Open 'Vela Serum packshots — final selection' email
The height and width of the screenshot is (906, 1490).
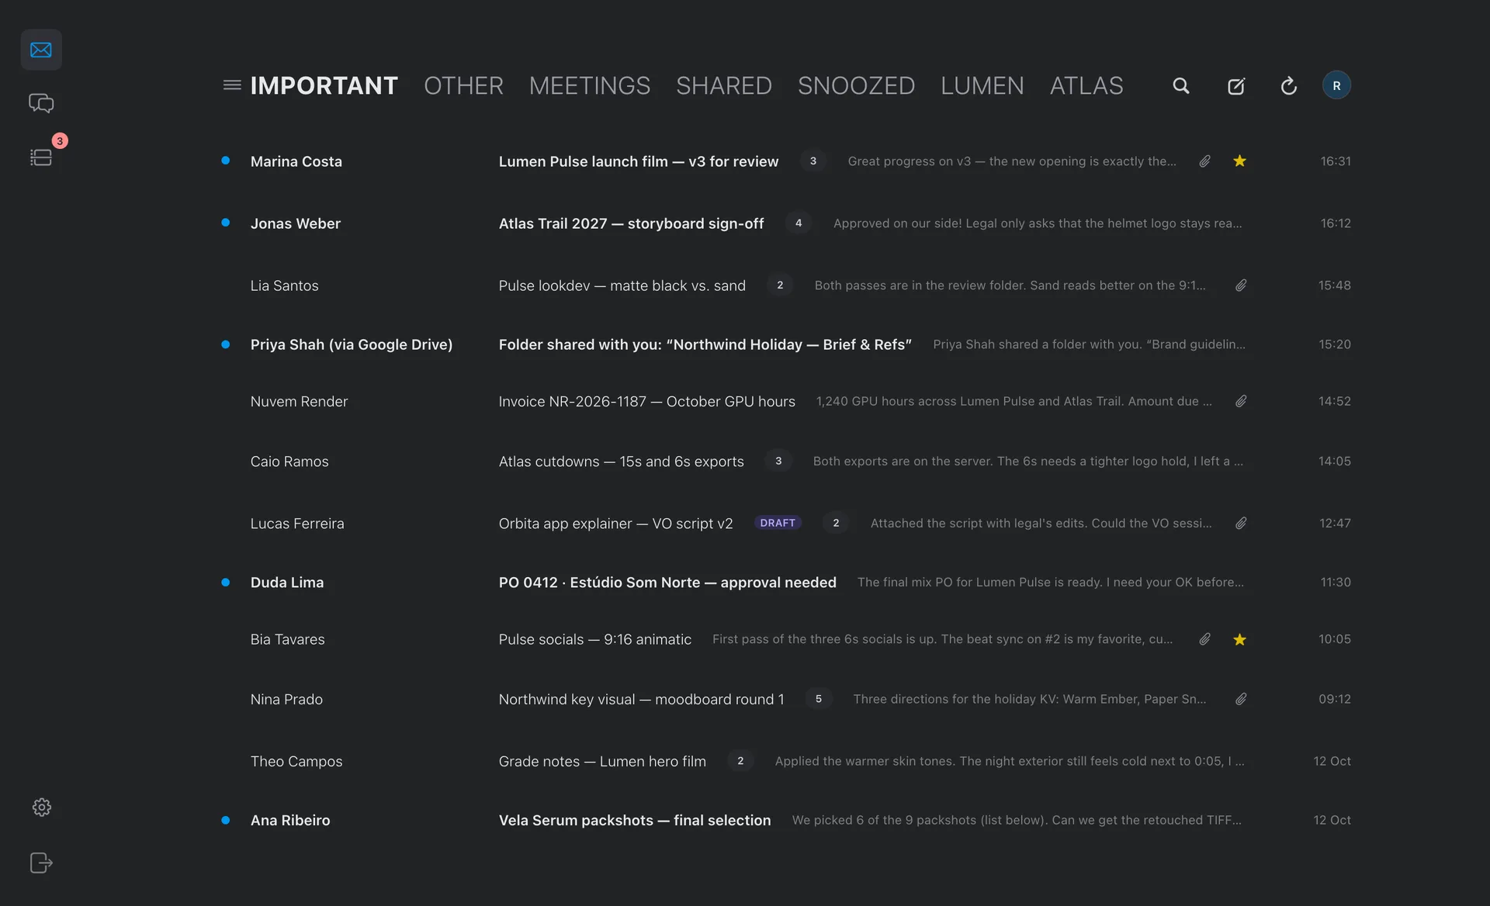pos(786,820)
